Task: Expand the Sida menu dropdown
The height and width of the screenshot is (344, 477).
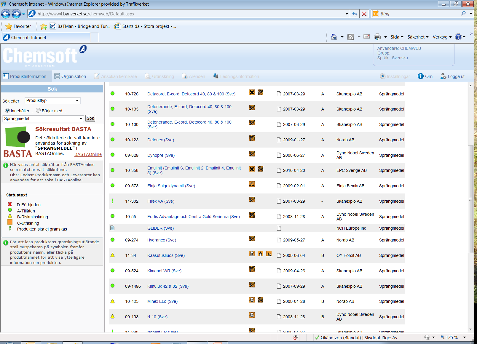Action: pos(397,37)
